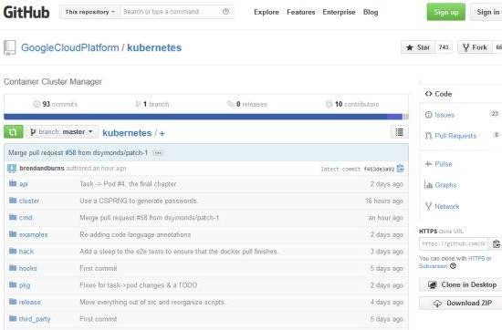Click the file list view icon

click(x=399, y=132)
